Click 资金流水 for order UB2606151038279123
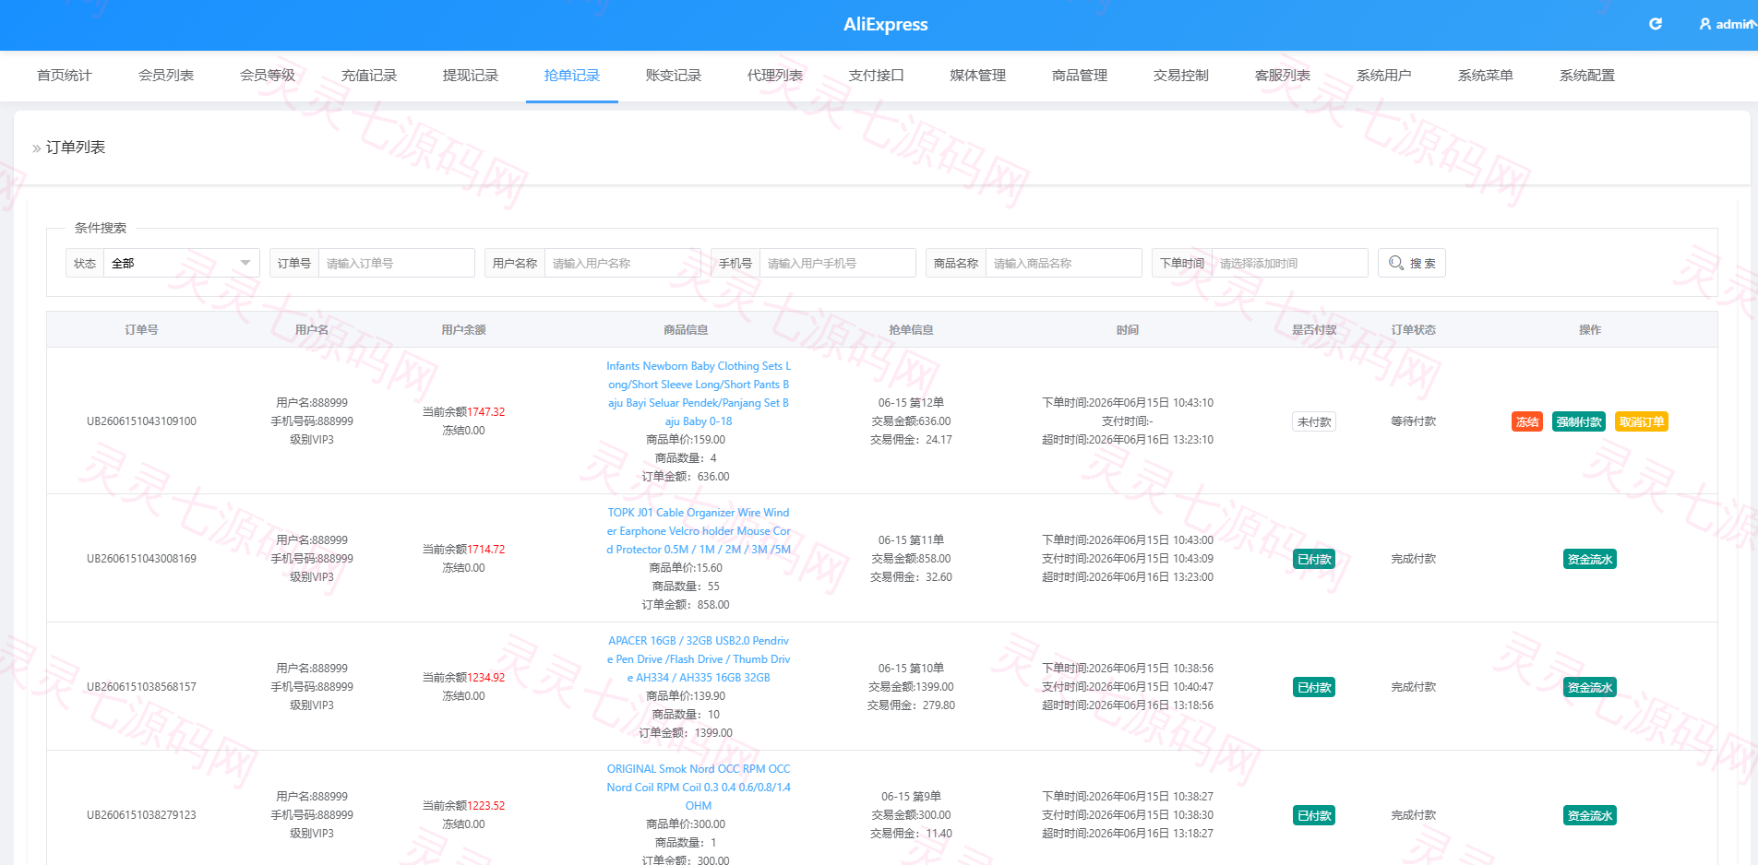This screenshot has height=865, width=1758. point(1590,815)
